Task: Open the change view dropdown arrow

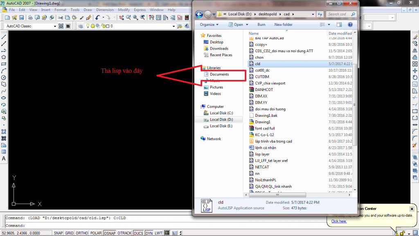Action: pos(329,25)
